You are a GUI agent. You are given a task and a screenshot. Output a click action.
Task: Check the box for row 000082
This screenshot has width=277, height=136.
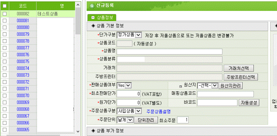click(x=5, y=14)
